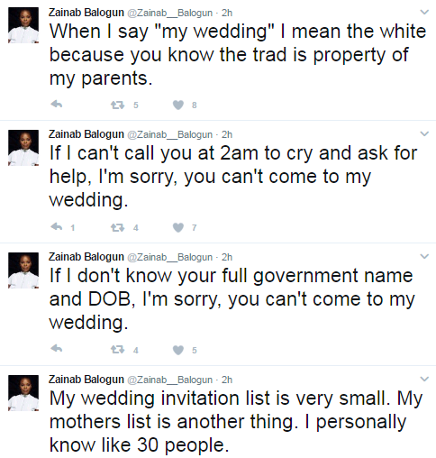
Task: Open the tweet text about 30 people
Action: click(x=236, y=421)
